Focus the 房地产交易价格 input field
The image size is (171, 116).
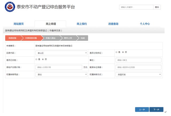(x=59, y=67)
